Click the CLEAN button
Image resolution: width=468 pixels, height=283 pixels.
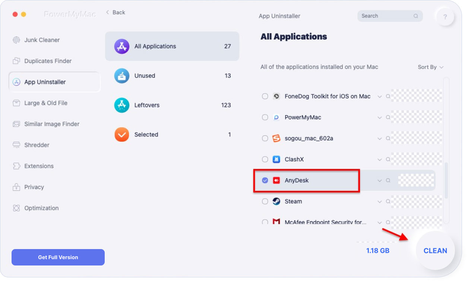(x=435, y=251)
